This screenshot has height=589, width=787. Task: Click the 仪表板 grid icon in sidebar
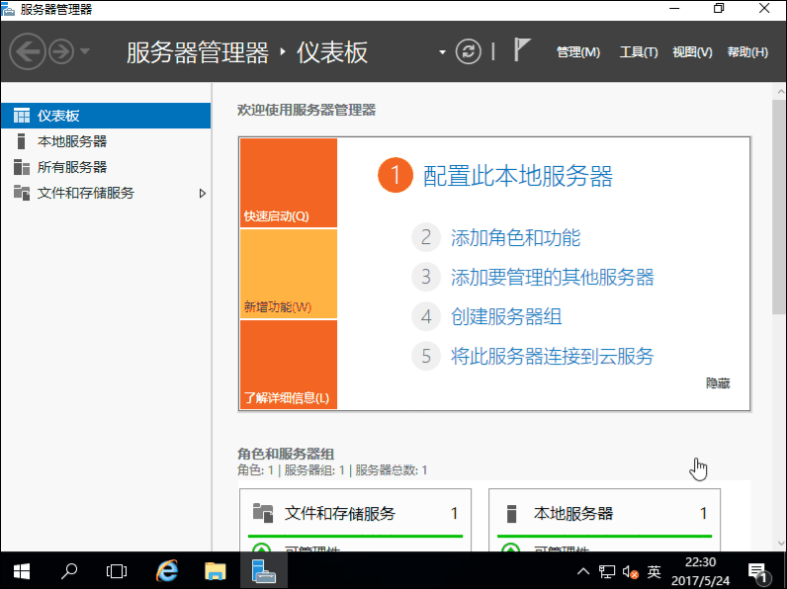click(x=22, y=116)
